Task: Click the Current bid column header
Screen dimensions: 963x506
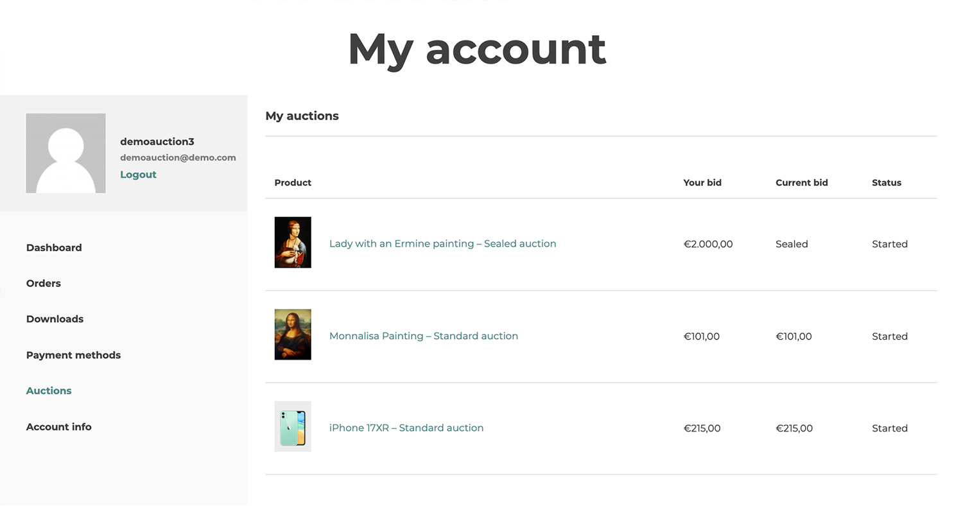Action: click(801, 183)
